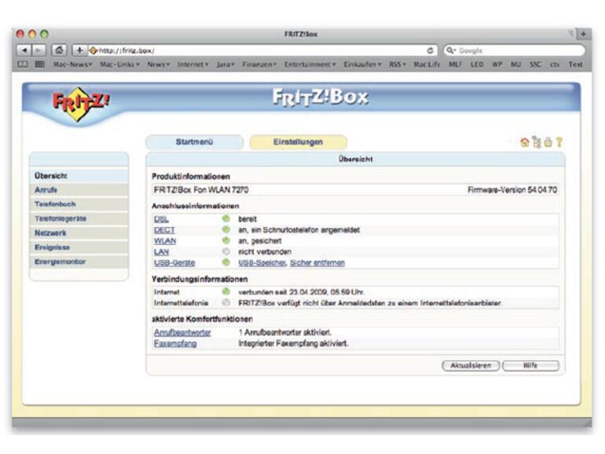The width and height of the screenshot is (605, 454).
Task: Open the USB-Speicher link
Action: point(262,262)
